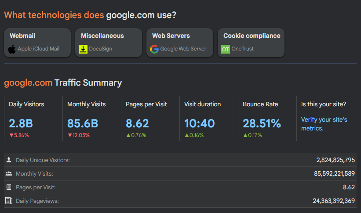Click the green up arrow under Pages per Visit
Viewport: 361px width, 213px height.
click(x=128, y=135)
